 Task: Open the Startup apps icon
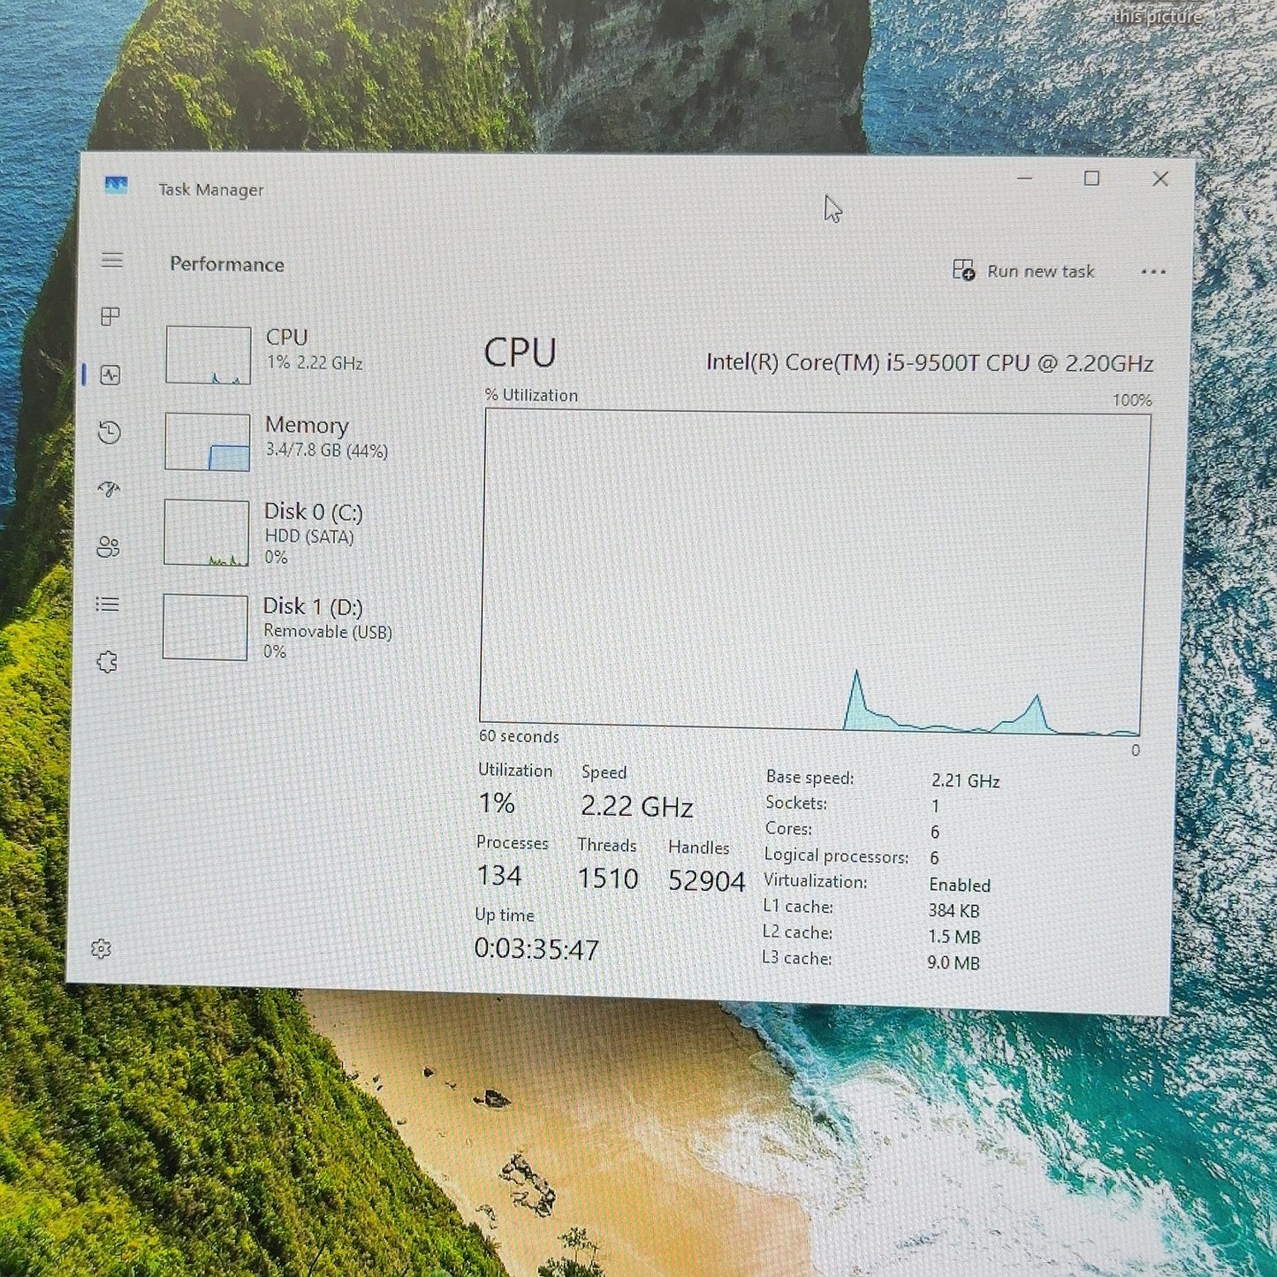pyautogui.click(x=109, y=490)
